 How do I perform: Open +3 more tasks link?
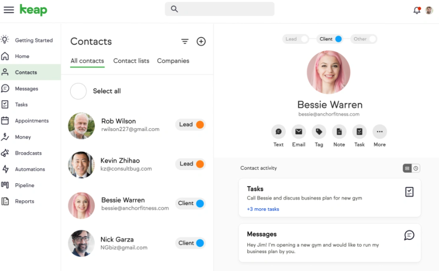(x=263, y=209)
